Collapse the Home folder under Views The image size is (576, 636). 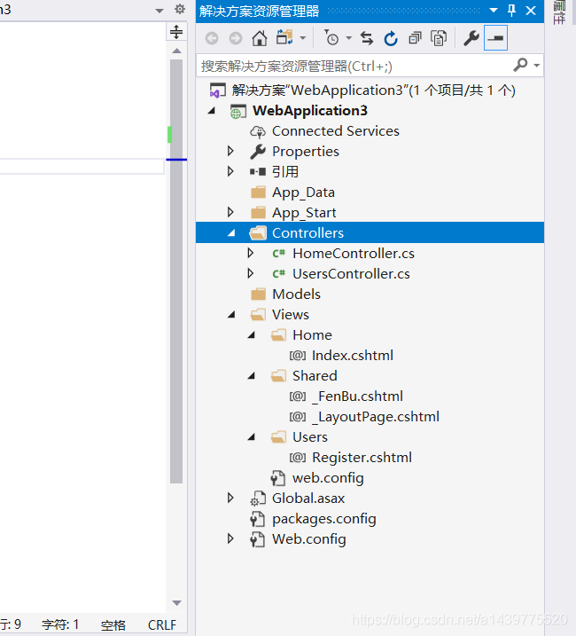252,334
